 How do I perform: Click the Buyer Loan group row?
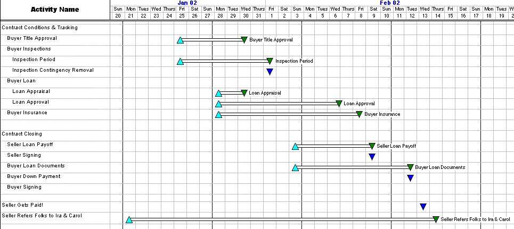tap(21, 81)
